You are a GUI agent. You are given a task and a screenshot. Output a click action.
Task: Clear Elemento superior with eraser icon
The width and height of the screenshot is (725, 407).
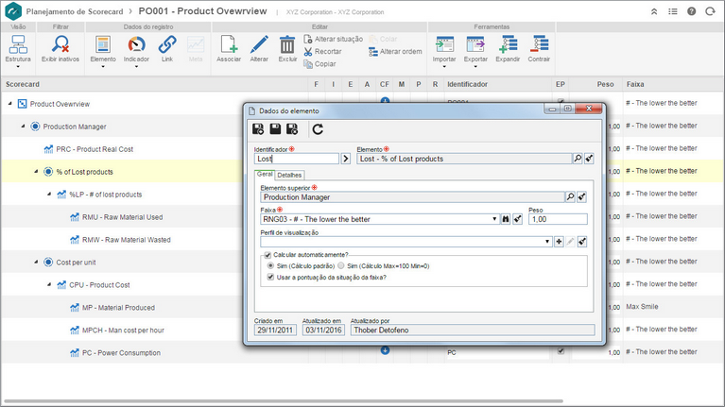click(x=581, y=196)
